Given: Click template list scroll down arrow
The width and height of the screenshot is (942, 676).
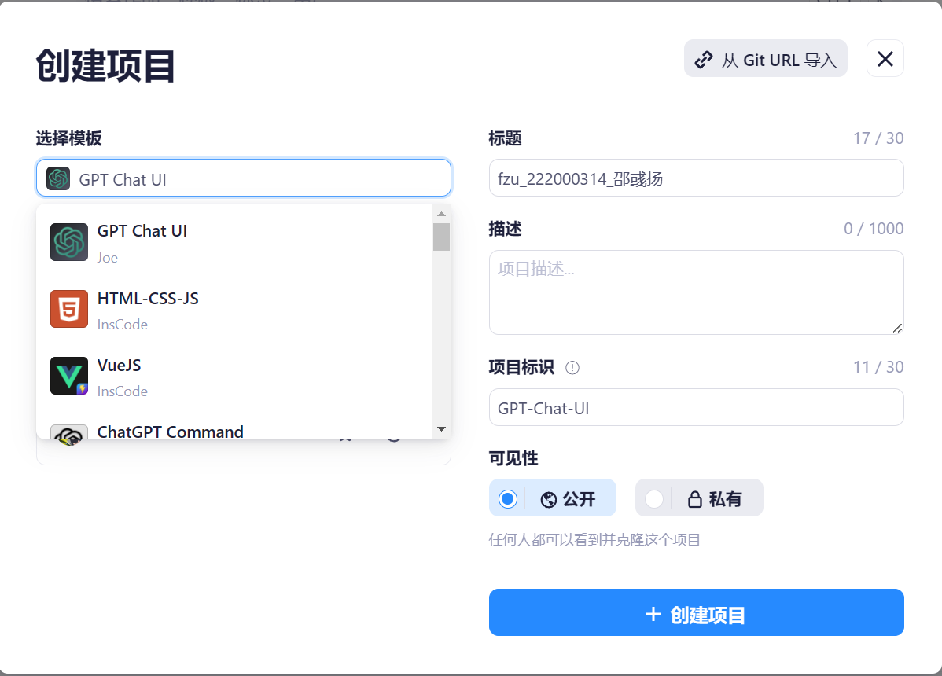Looking at the screenshot, I should (x=442, y=429).
